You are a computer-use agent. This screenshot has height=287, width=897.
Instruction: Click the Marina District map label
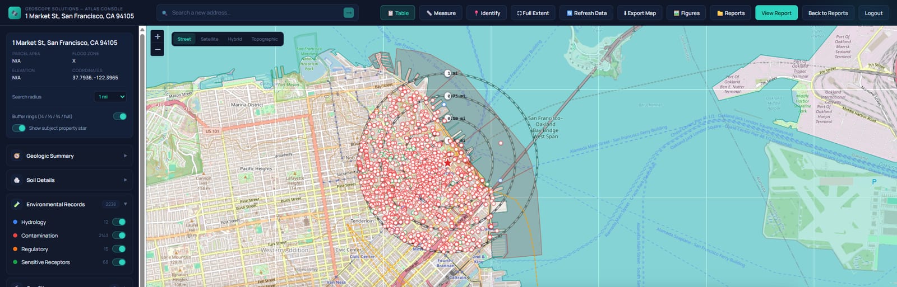(x=247, y=105)
